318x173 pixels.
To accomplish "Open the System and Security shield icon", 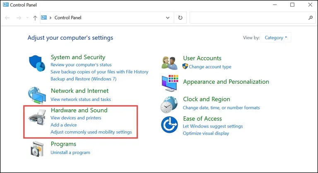I will (x=37, y=63).
